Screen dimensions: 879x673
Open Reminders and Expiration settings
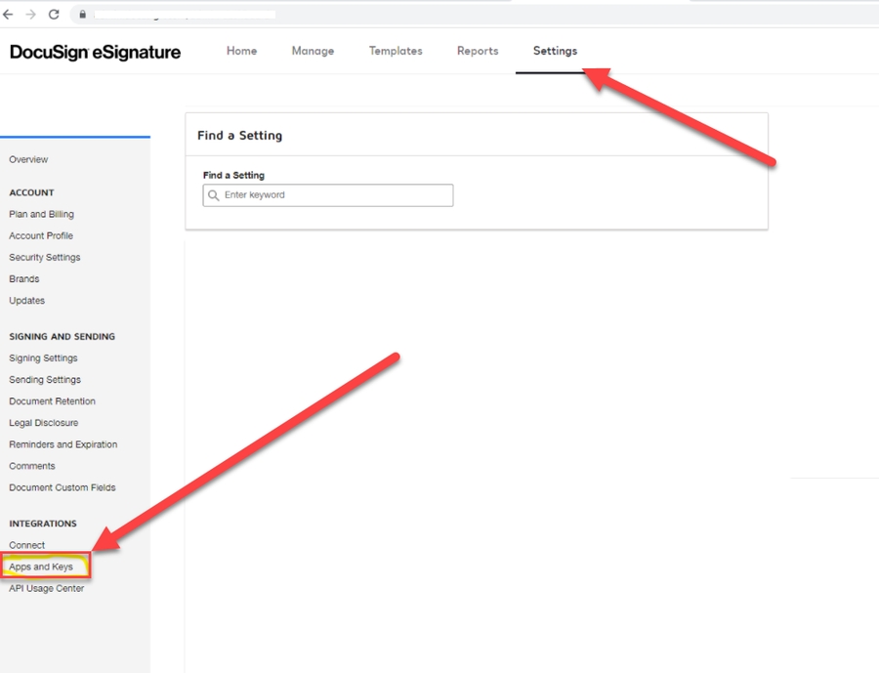tap(63, 444)
